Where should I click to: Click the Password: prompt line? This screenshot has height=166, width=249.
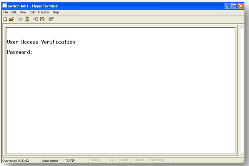point(20,52)
